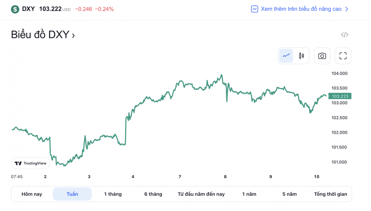
Task: Open 'Xem thêm trên biểu đồ nâng cao' link
Action: point(301,9)
